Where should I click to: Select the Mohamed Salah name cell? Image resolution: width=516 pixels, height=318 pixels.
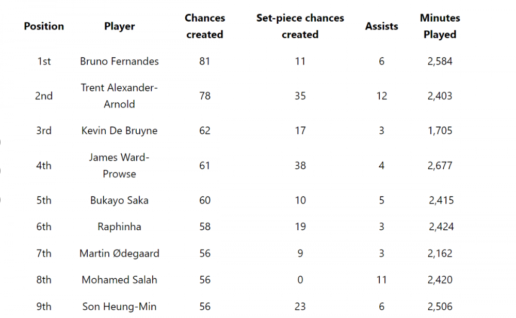pos(119,280)
